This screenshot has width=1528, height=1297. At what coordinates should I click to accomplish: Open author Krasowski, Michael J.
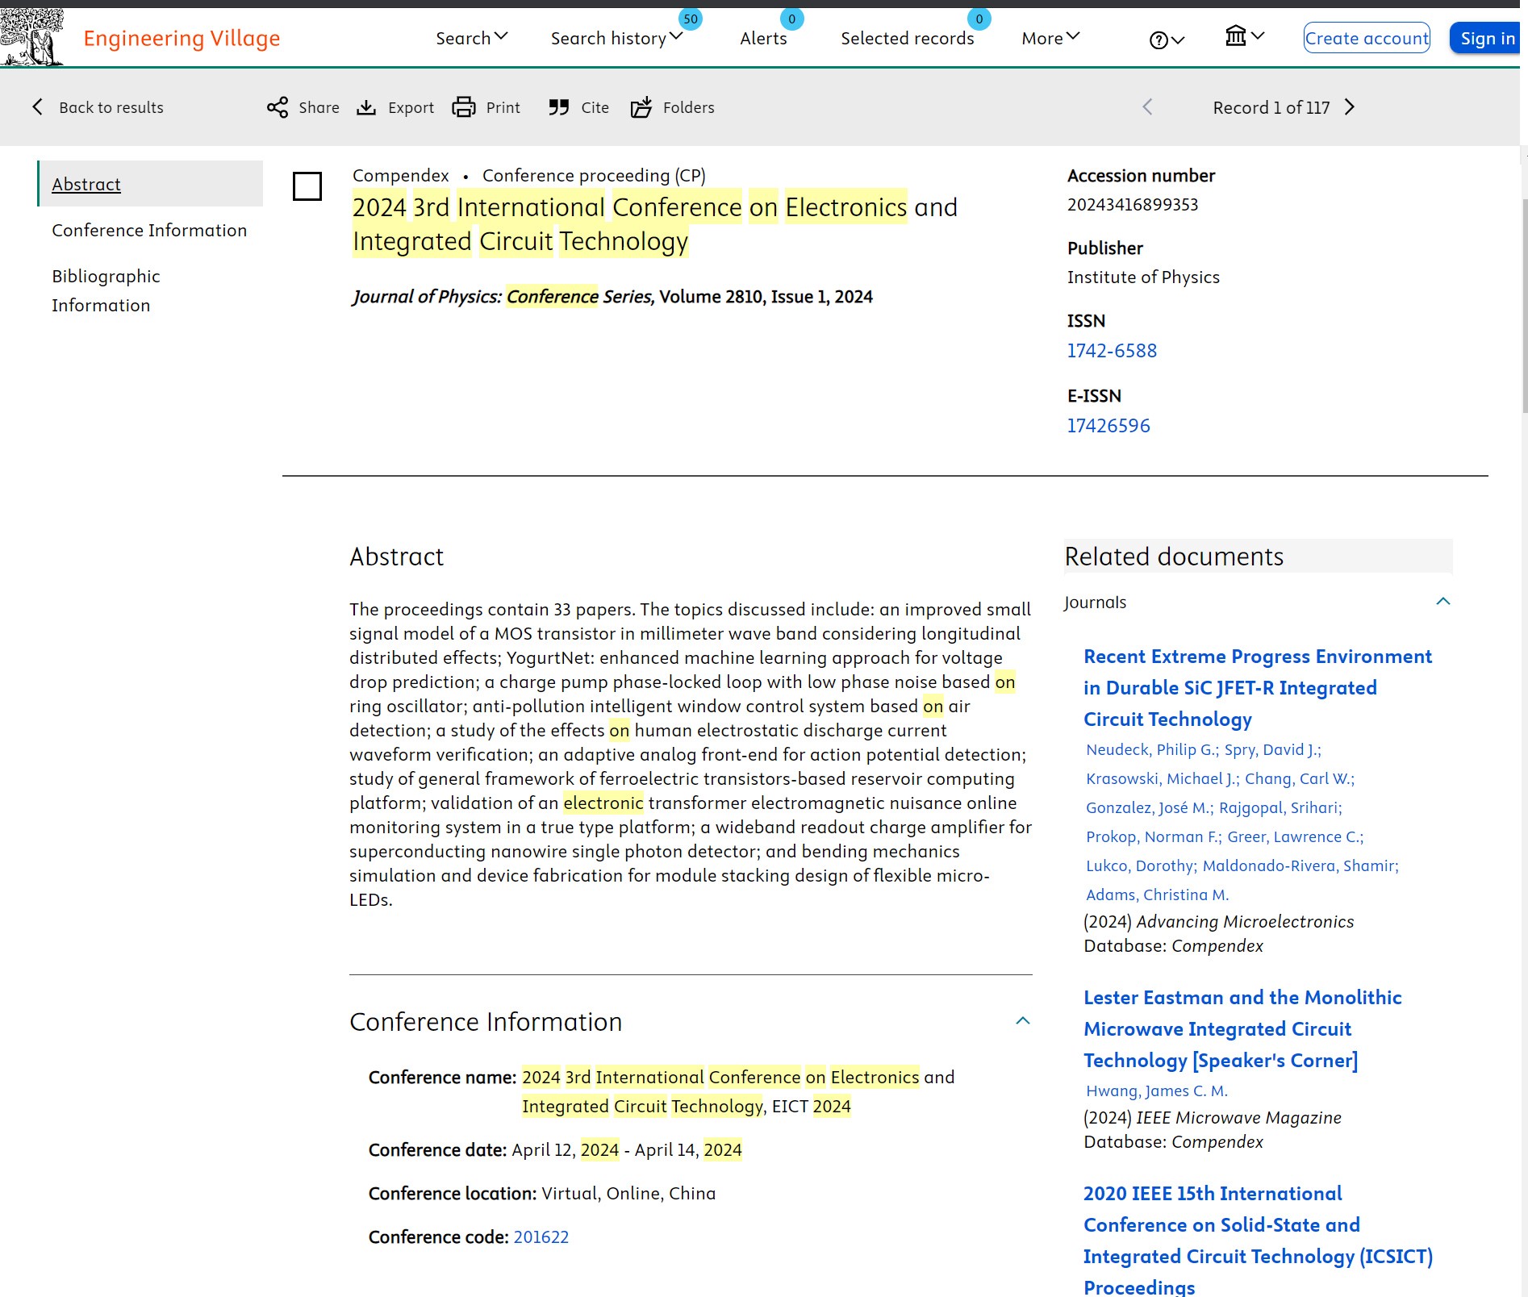(1161, 778)
